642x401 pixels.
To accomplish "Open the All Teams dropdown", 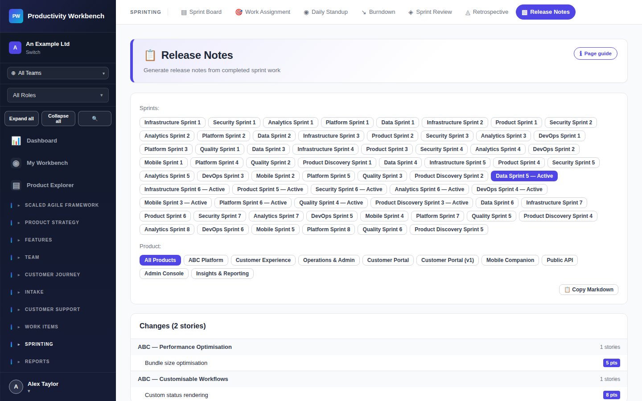I will [x=58, y=73].
